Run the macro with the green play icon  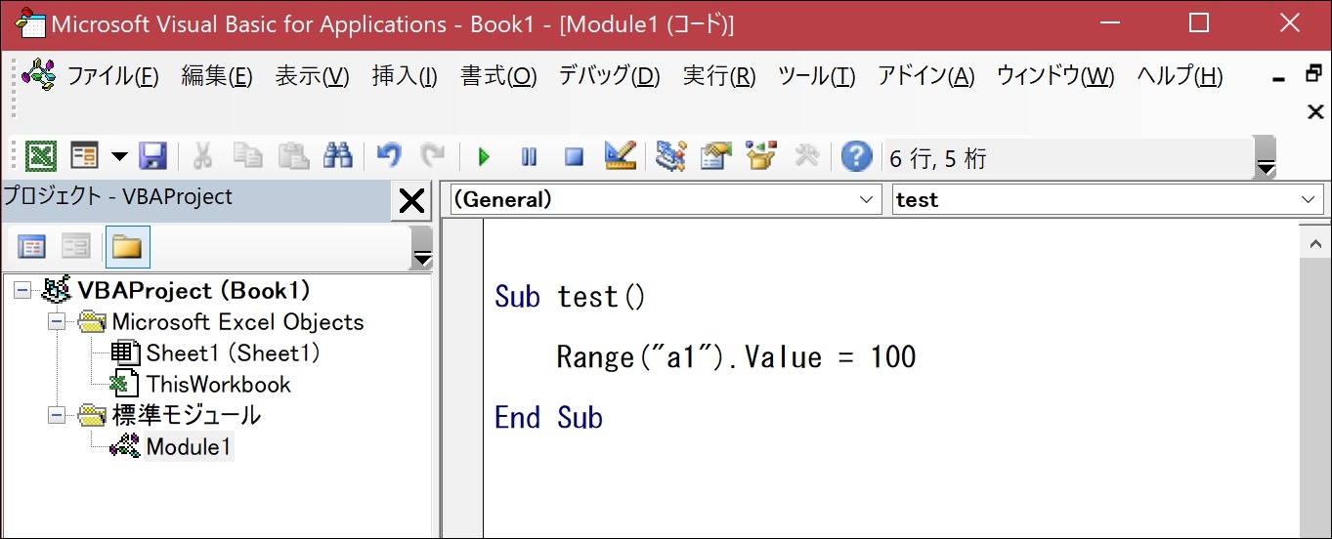pos(484,156)
